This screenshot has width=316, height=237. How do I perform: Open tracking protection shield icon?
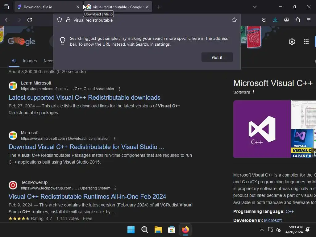tap(60, 20)
